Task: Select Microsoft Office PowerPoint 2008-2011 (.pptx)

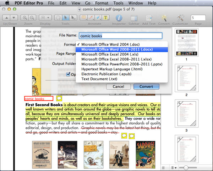Action: tap(122, 64)
